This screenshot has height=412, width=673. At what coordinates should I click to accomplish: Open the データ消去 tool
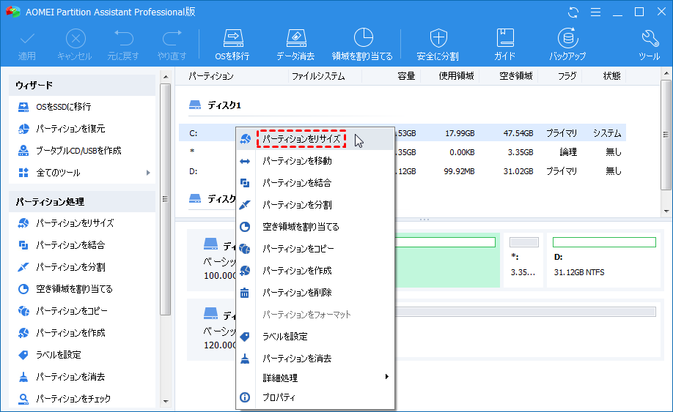pos(295,45)
